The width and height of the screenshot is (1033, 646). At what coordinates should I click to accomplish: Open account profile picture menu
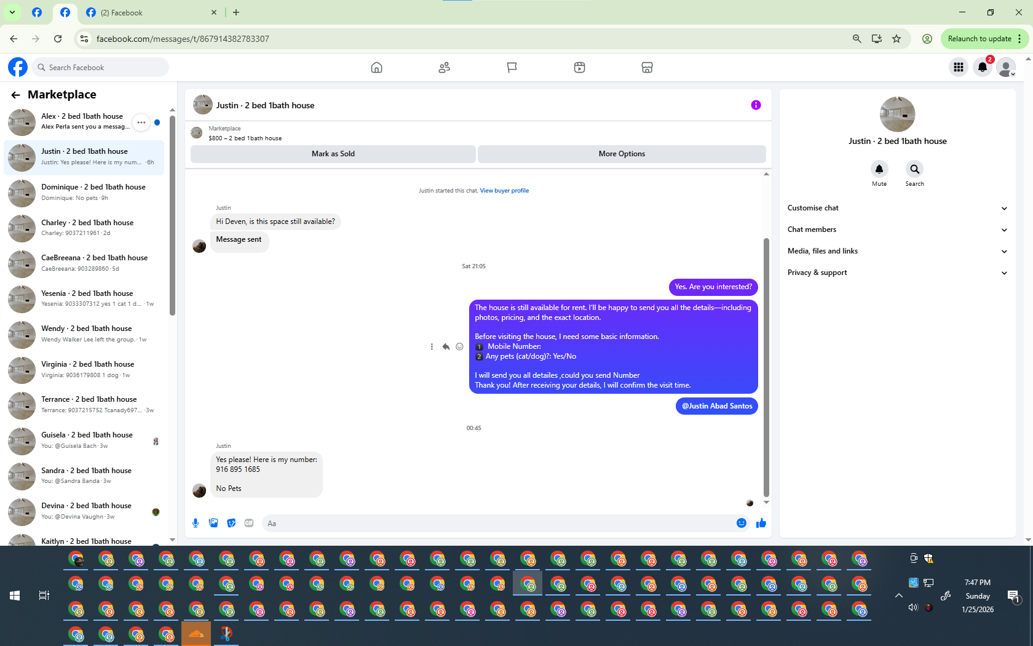pyautogui.click(x=1007, y=67)
